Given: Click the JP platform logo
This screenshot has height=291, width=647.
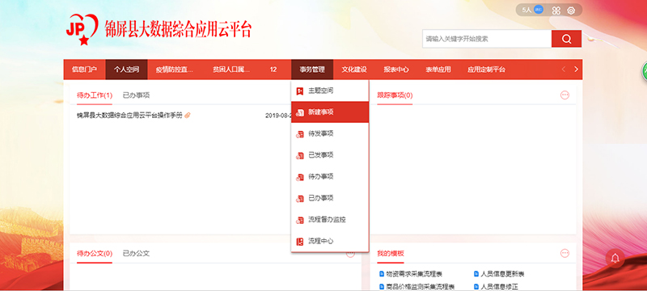Looking at the screenshot, I should 82,29.
